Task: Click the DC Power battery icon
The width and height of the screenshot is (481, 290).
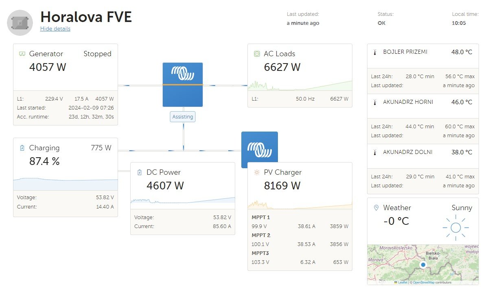Action: [x=140, y=172]
